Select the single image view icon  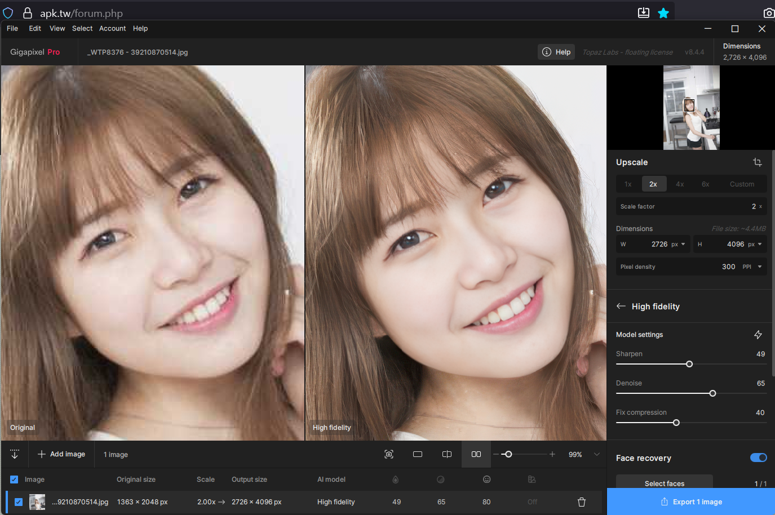click(x=418, y=454)
